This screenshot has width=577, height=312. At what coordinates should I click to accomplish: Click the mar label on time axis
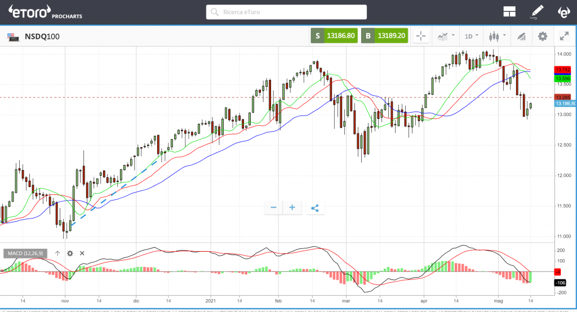[346, 301]
